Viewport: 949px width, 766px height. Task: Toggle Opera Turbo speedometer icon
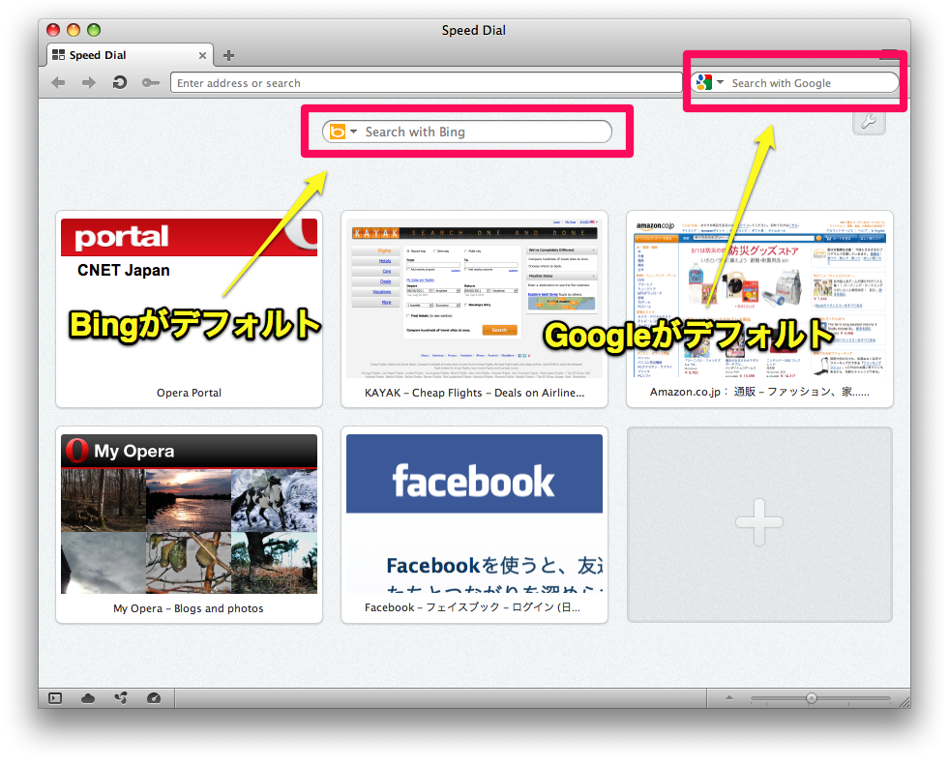coord(154,698)
